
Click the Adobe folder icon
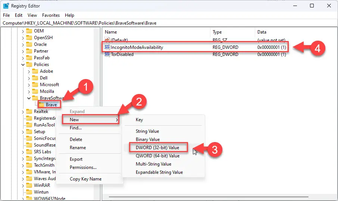tap(35, 71)
